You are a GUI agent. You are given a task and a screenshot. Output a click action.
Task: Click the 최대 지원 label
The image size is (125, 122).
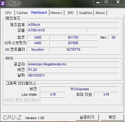84,95
